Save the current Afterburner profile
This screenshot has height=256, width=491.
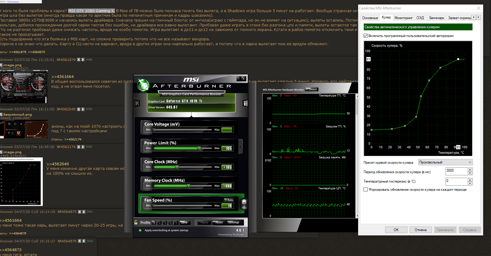[x=184, y=223]
